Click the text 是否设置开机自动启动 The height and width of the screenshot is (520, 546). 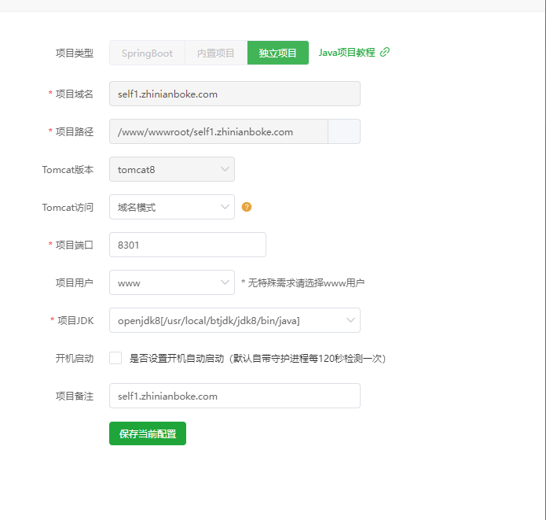point(177,359)
